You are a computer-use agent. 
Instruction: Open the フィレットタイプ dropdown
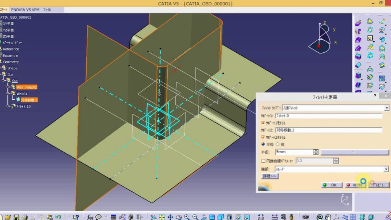click(386, 108)
